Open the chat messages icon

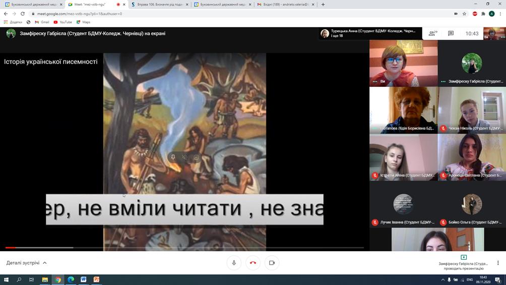coord(451,33)
